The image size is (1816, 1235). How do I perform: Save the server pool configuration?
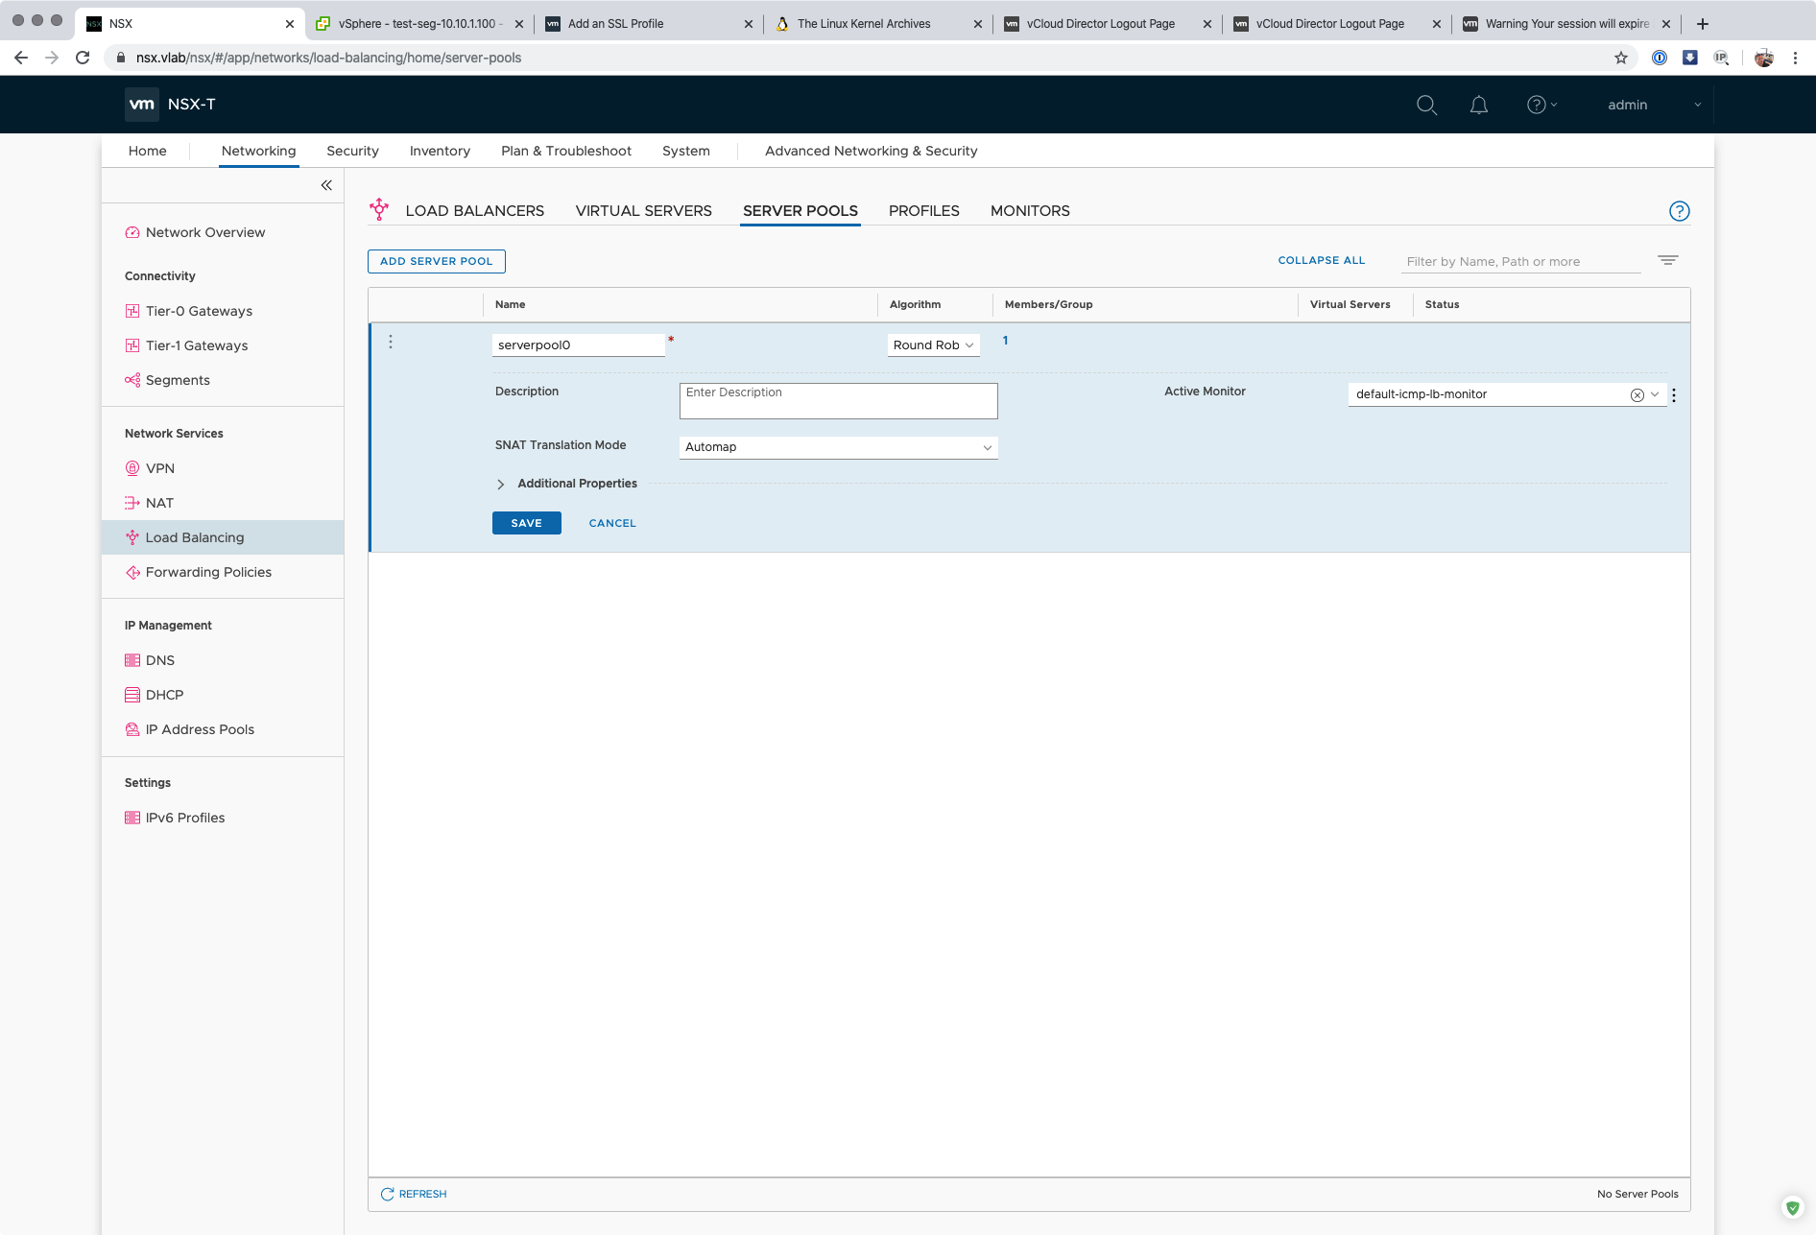[x=526, y=523]
